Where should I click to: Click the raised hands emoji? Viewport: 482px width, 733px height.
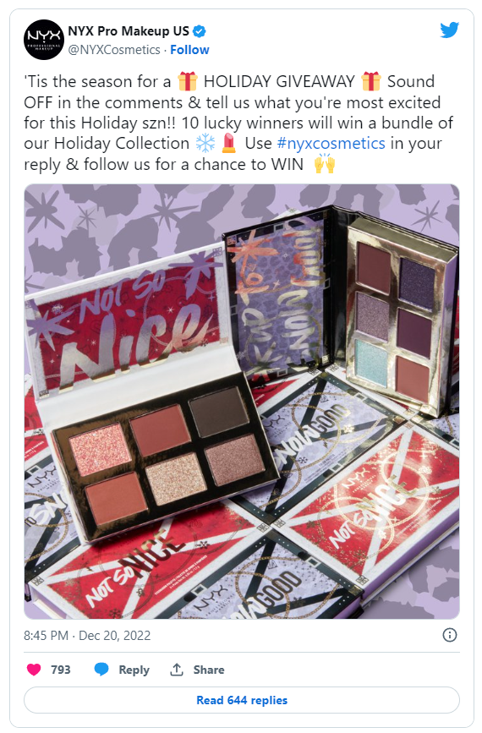(324, 164)
